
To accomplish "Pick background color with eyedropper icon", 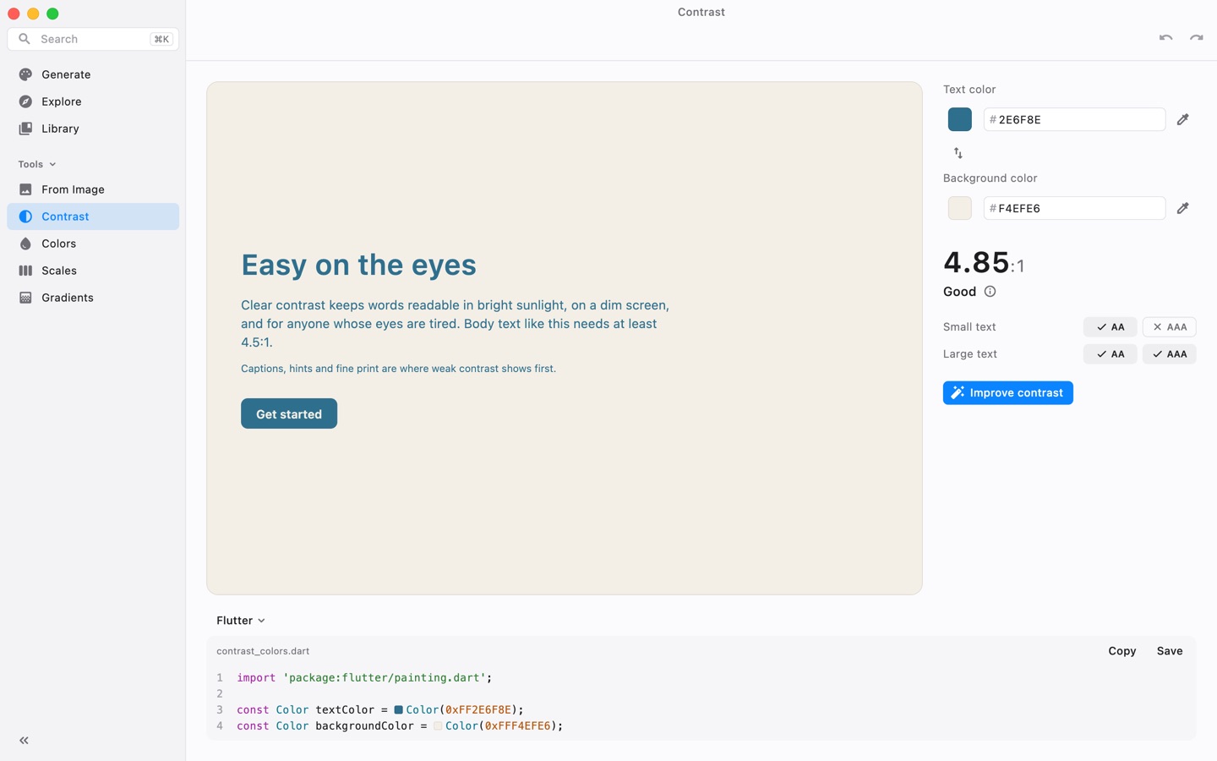I will click(x=1183, y=208).
